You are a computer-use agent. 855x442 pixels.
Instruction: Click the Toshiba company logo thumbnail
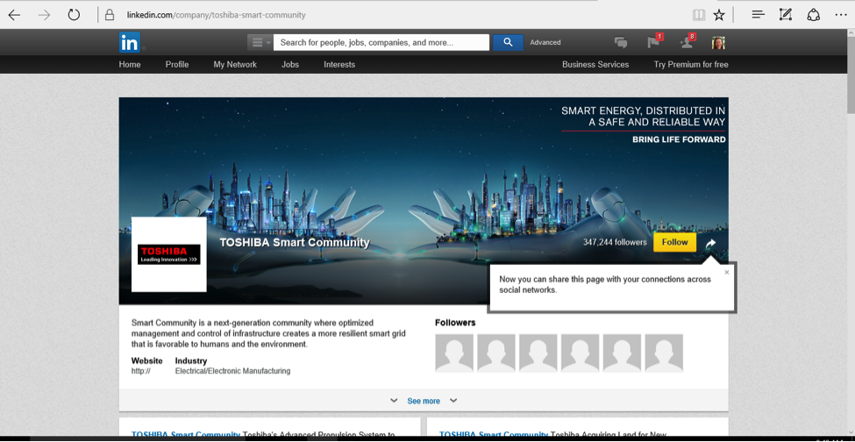tap(169, 254)
